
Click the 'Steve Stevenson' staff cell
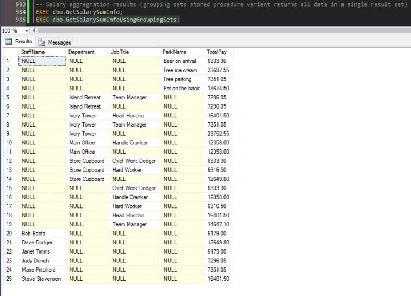point(42,279)
